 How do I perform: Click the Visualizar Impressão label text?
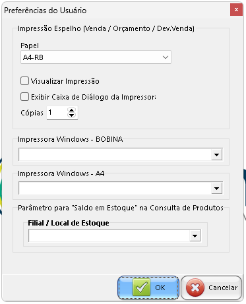[x=65, y=81]
